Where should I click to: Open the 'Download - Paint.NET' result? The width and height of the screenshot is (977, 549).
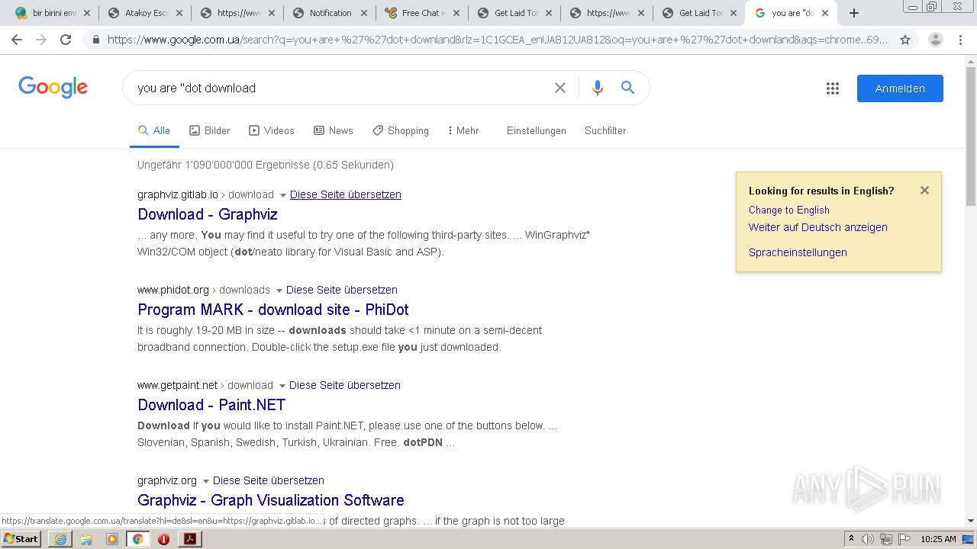tap(211, 405)
